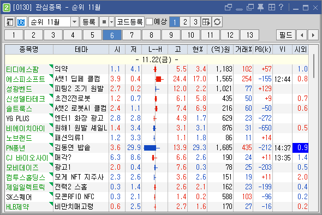The height and width of the screenshot is (215, 322).
Task: Click the refresh icon
Action: click(217, 22)
